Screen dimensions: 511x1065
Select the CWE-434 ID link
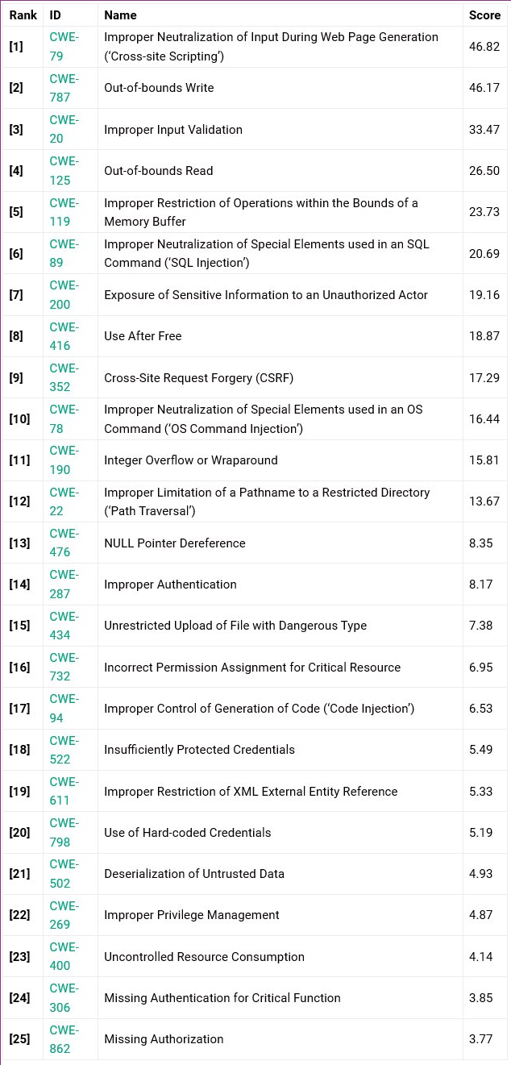[x=64, y=626]
